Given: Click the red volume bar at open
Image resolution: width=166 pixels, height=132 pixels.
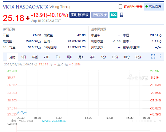Looking at the screenshot, I should 17,128.
